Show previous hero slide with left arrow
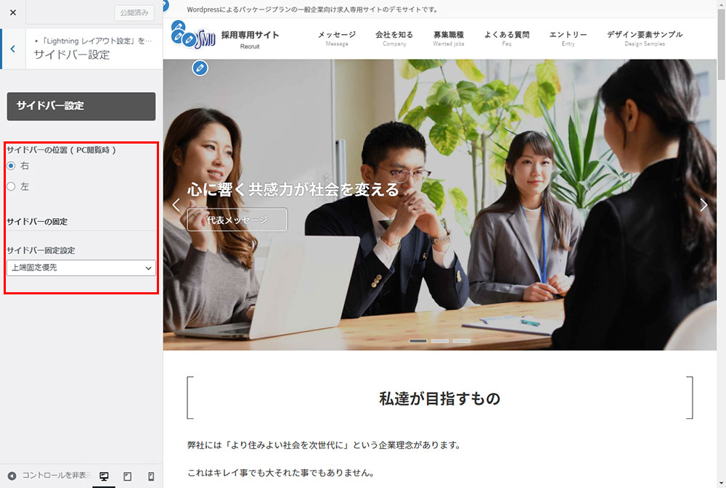Viewport: 726px width, 488px height. click(x=176, y=205)
